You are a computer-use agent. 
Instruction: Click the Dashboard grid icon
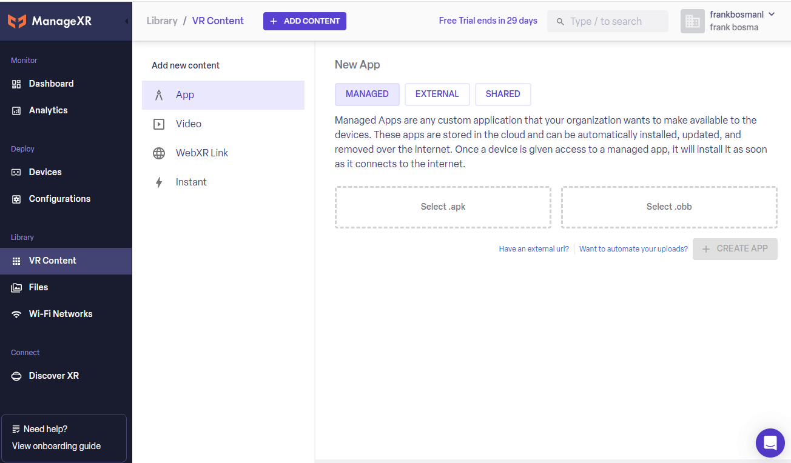point(16,84)
